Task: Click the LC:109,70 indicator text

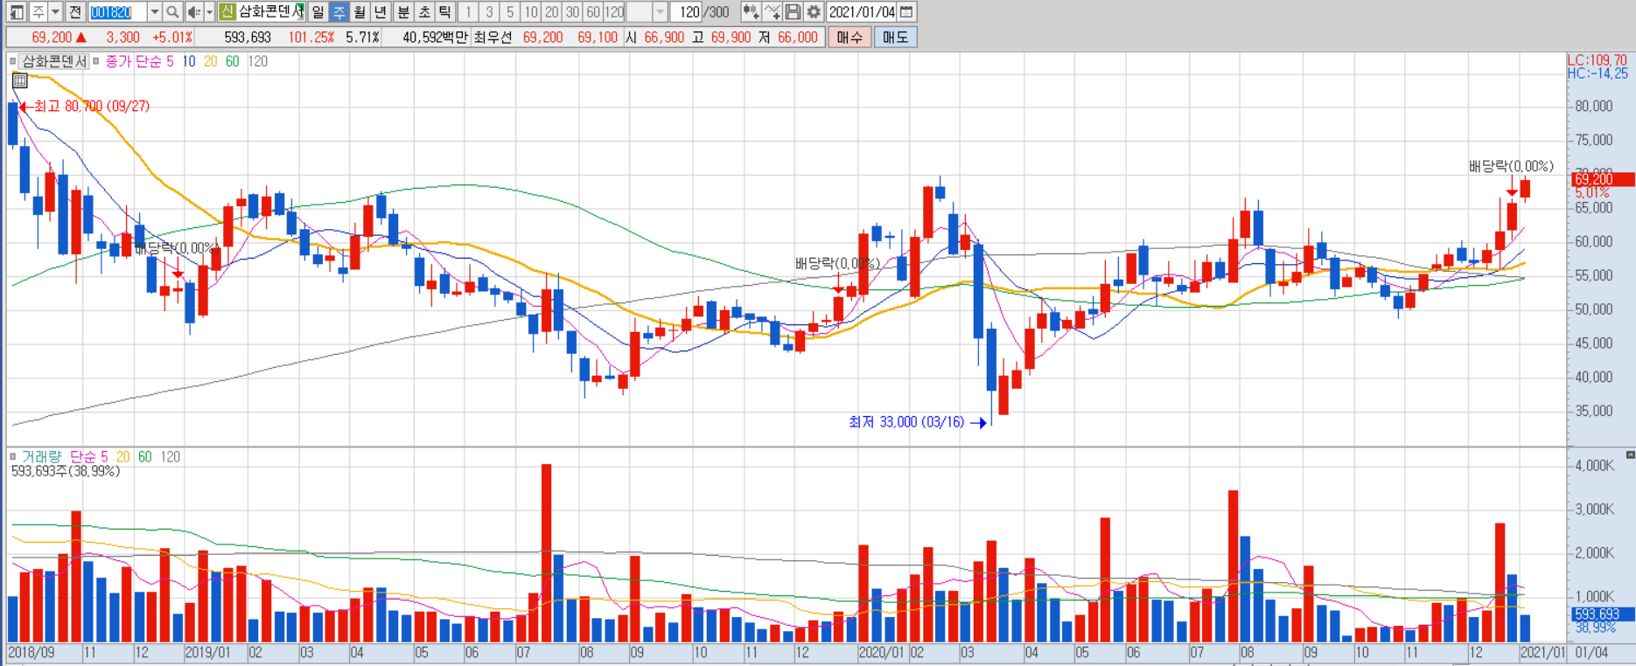Action: [x=1597, y=60]
